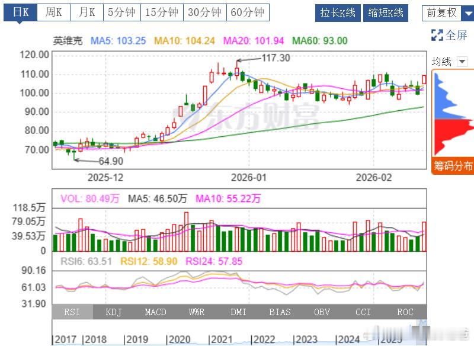This screenshot has width=474, height=346.
Task: Switch to the 月K monthly chart tab
Action: [x=87, y=12]
